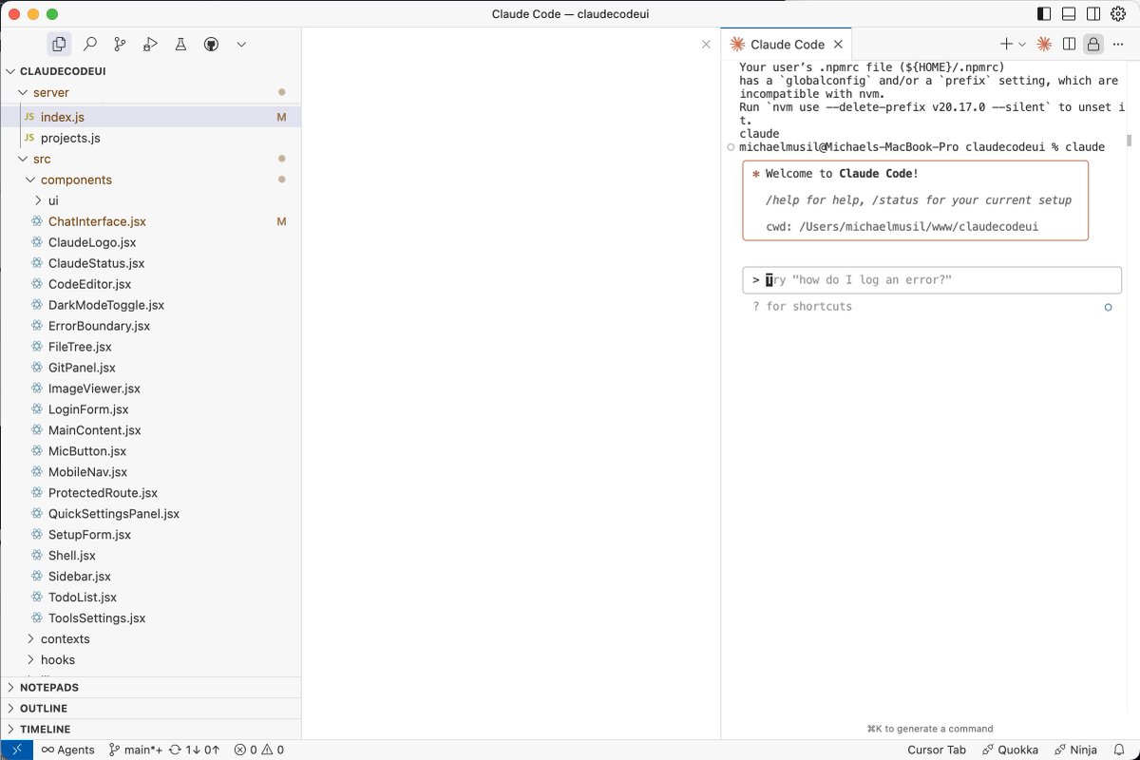The image size is (1140, 760).
Task: Open the Explorer view icon
Action: pyautogui.click(x=59, y=44)
